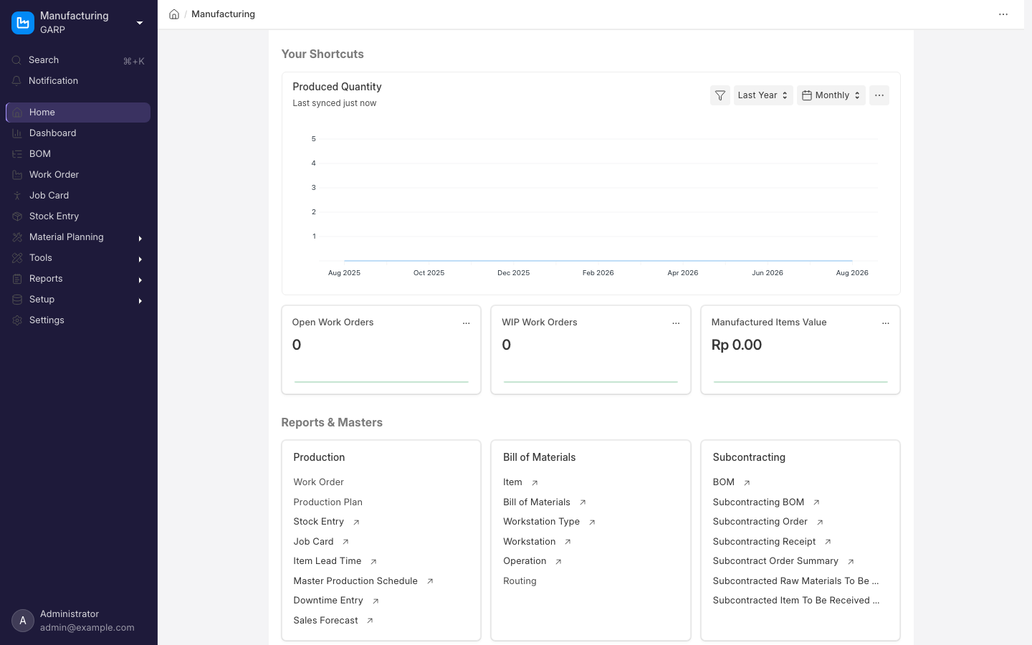Expand the Setup sidebar section
Viewport: 1032px width, 645px height.
click(x=140, y=300)
